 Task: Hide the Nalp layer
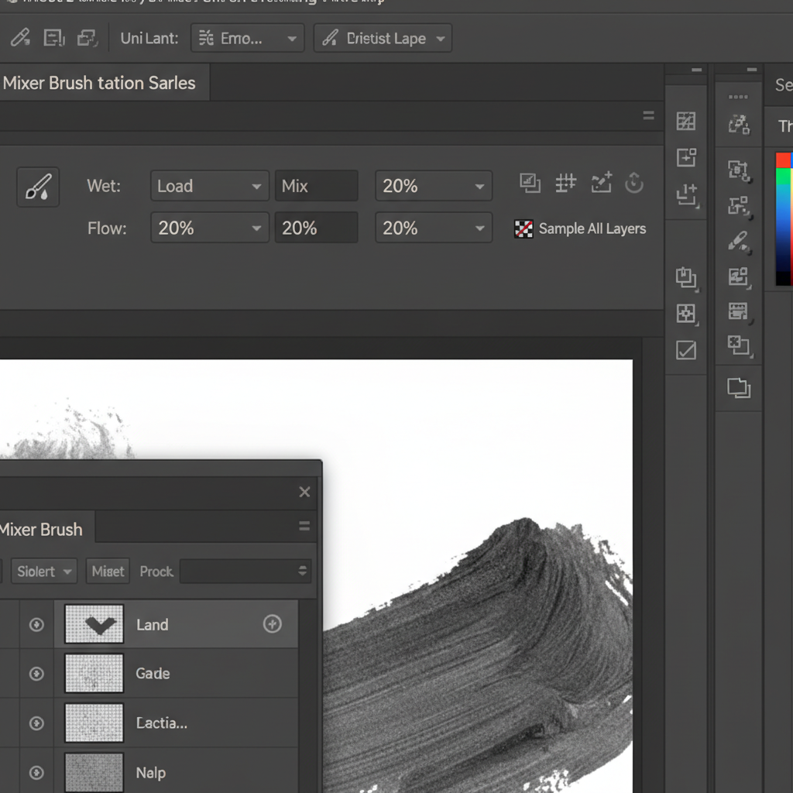pos(36,773)
